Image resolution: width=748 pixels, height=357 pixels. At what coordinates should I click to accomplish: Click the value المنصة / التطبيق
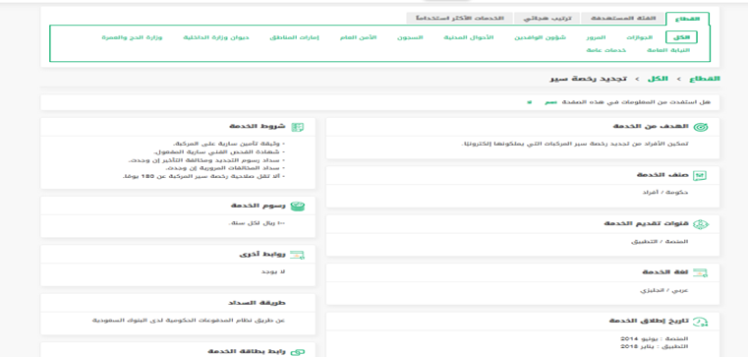click(x=660, y=241)
